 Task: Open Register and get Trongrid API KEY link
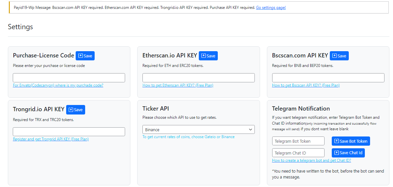click(51, 139)
